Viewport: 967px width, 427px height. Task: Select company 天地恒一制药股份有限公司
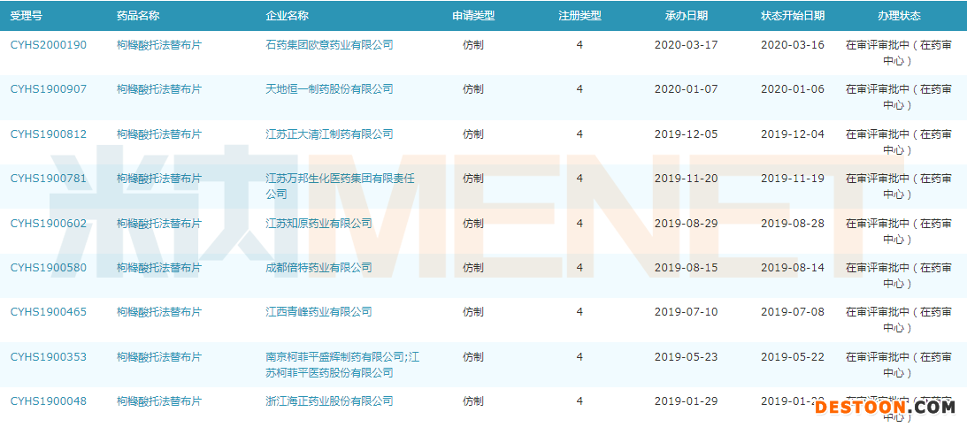[329, 89]
